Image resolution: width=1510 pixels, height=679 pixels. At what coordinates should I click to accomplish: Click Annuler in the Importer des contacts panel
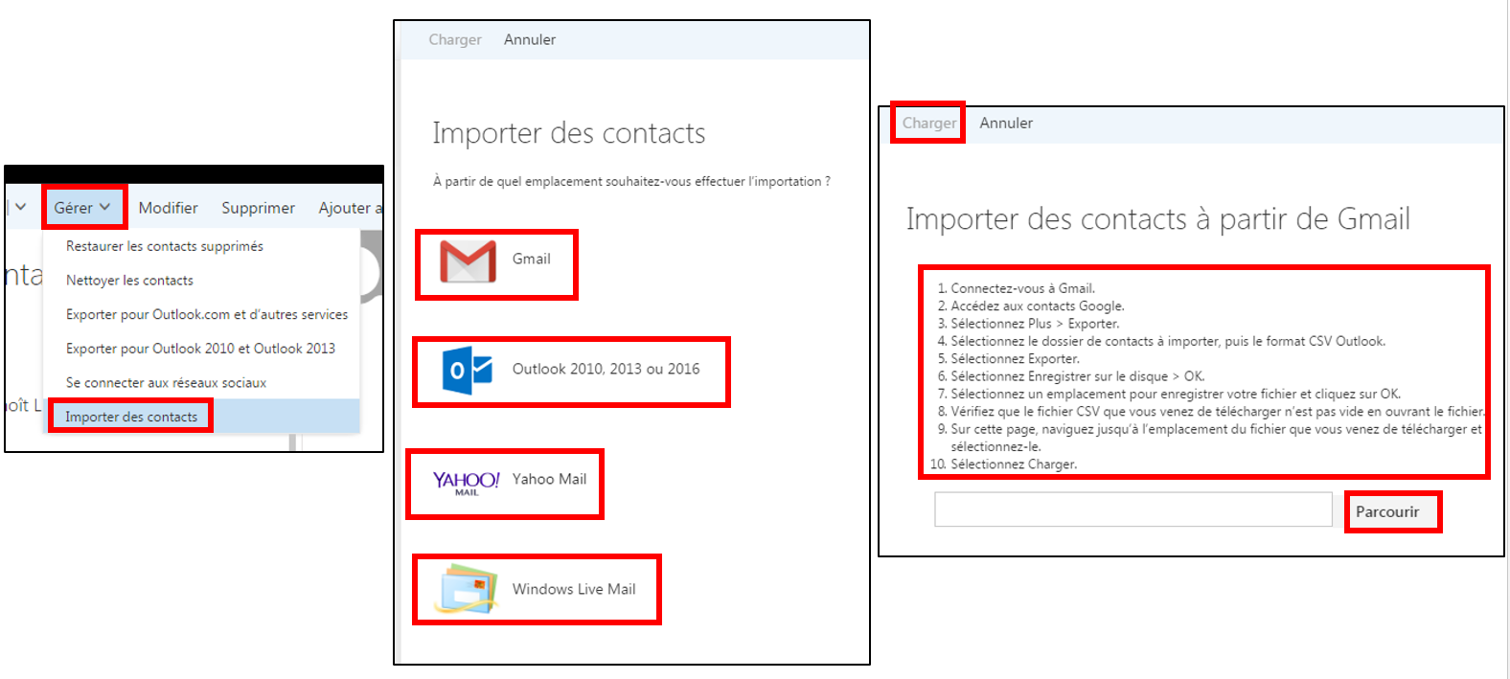530,39
